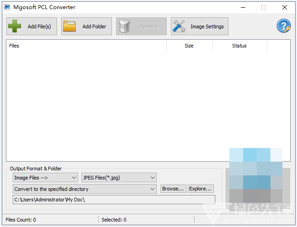Click the Explore... button
Viewport: 297px width, 227px height.
click(201, 189)
